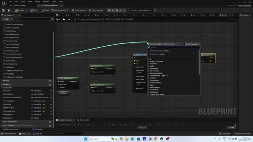
Task: Click the Stop simulation icon
Action: (x=117, y=10)
